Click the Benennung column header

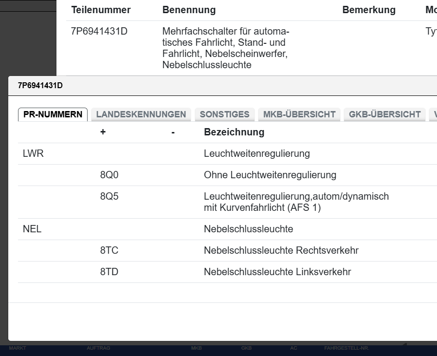pos(189,10)
